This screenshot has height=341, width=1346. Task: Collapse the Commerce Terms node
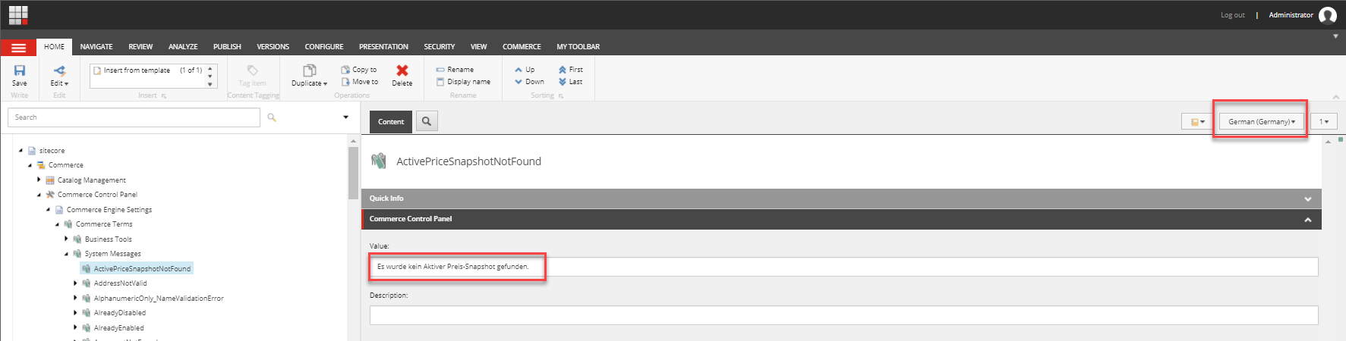click(x=58, y=224)
